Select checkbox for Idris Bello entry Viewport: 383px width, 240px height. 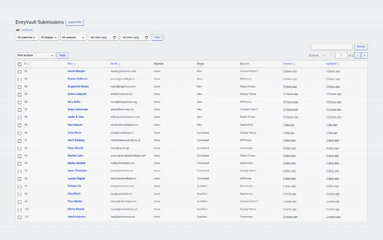(x=19, y=102)
